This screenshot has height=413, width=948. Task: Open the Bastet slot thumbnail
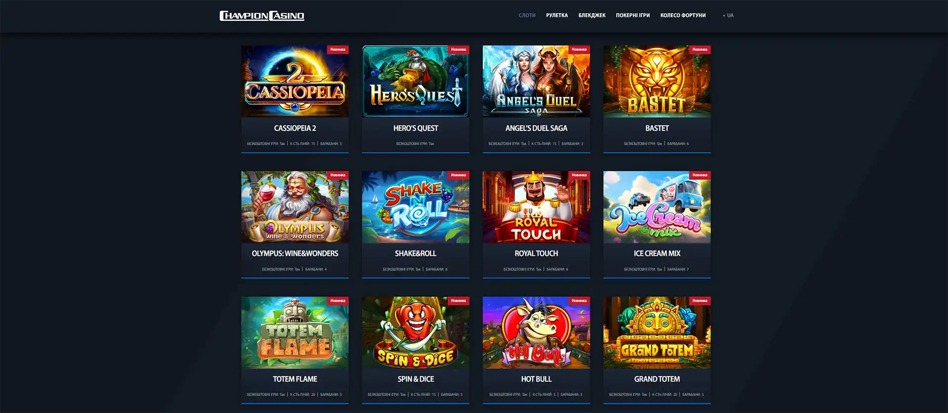coord(657,82)
